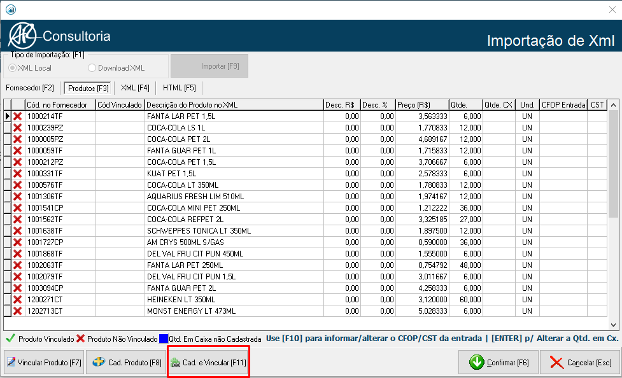
Task: Cancel with the Cancelar [Esc] button
Action: [x=580, y=362]
